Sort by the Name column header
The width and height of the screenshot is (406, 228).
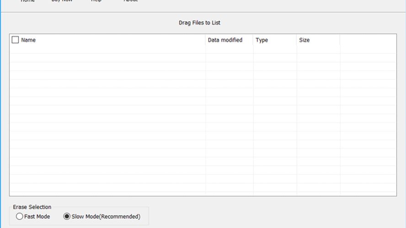point(28,40)
